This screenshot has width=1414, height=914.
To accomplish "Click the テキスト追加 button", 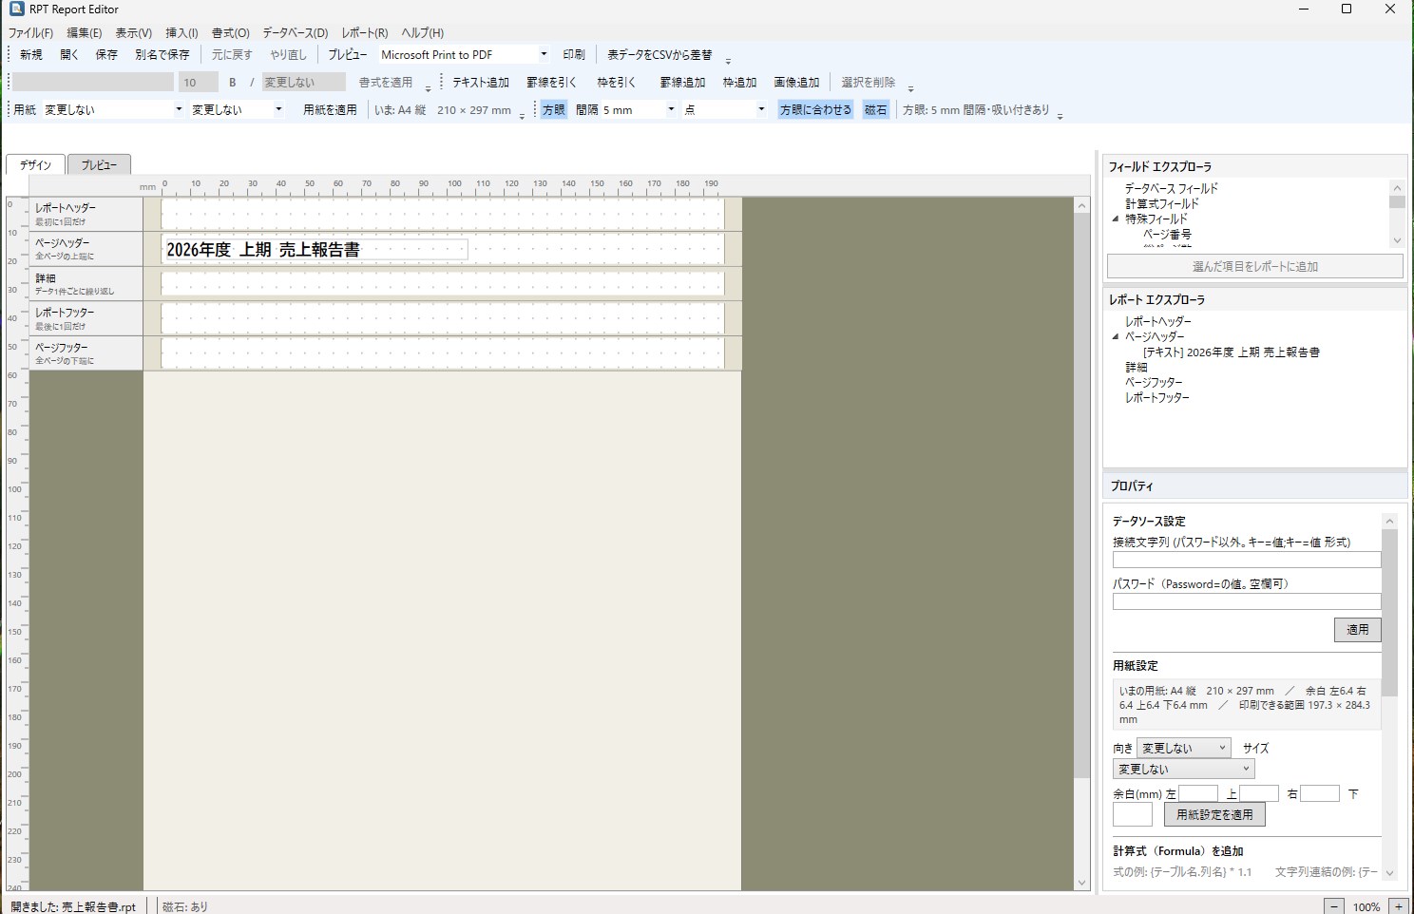I will tap(481, 83).
